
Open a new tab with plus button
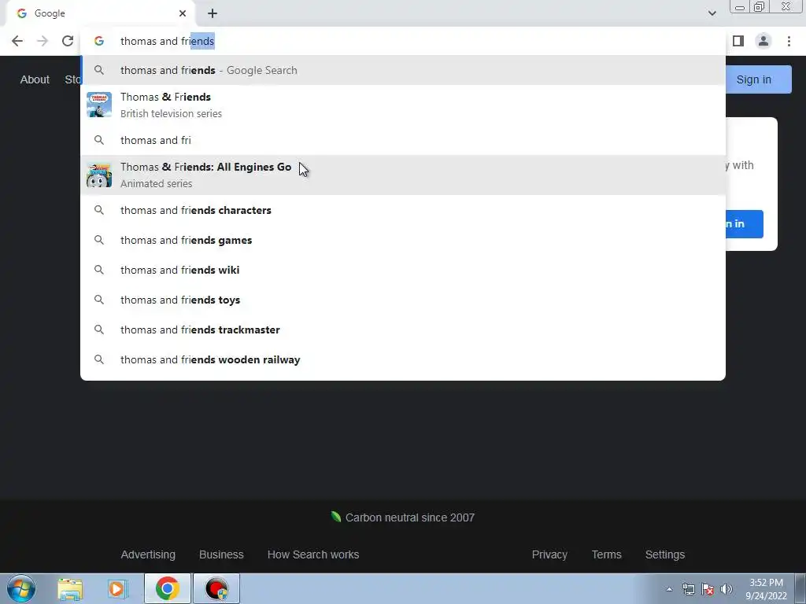[213, 13]
